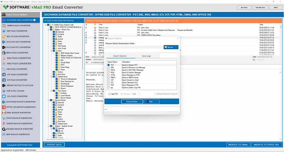
Task: Open the PST file size dropdown
Action: coord(136,94)
